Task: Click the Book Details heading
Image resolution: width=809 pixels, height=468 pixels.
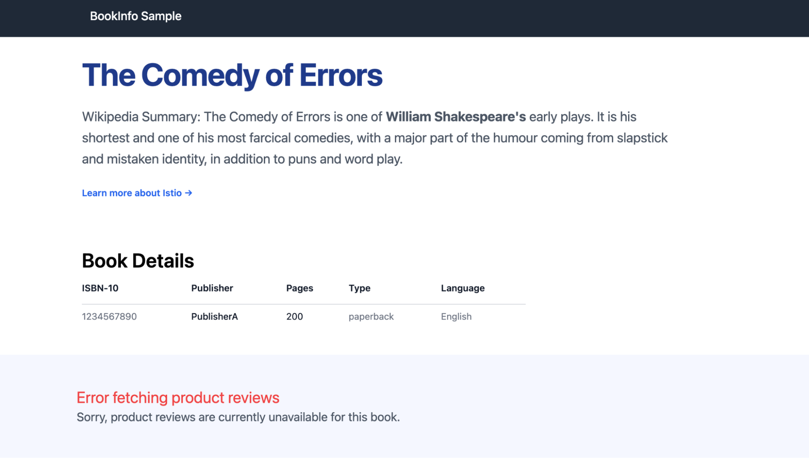Action: point(138,261)
